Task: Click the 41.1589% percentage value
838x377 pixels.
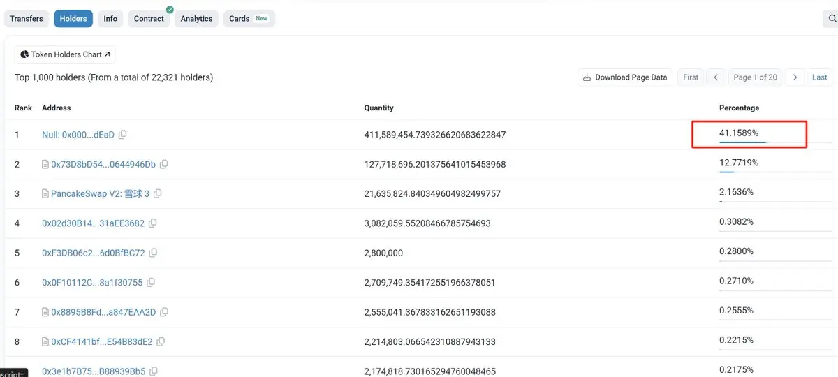Action: click(739, 133)
